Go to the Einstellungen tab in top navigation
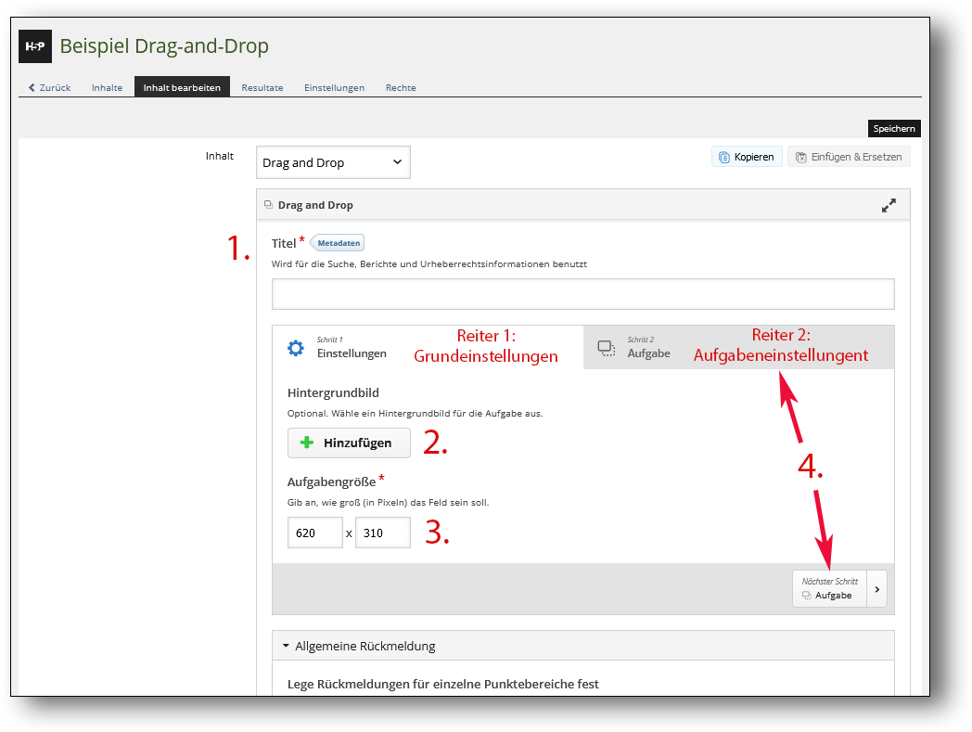Viewport: 972px width, 732px height. [x=334, y=87]
